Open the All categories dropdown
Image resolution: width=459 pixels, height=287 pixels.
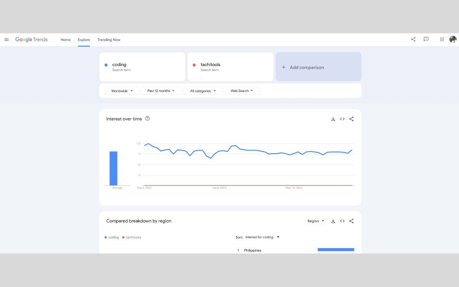(x=202, y=90)
